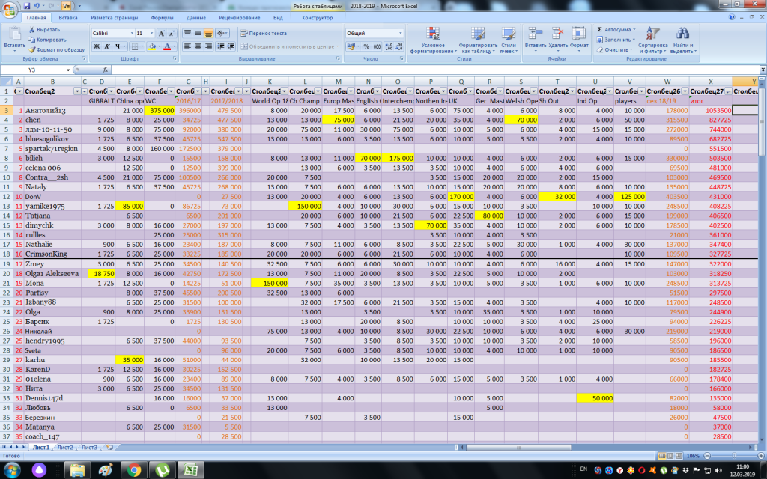
Task: Click the yellow fill color button
Action: [152, 46]
